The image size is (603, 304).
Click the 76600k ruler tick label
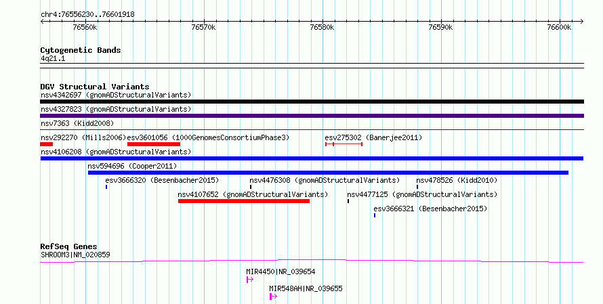[559, 28]
